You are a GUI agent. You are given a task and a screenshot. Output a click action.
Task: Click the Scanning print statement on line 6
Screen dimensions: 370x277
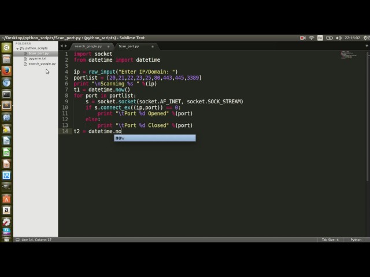115,84
